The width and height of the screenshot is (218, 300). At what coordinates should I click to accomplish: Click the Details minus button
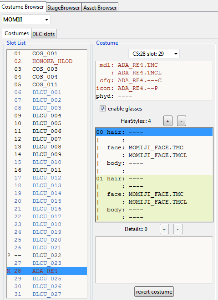coord(178,229)
